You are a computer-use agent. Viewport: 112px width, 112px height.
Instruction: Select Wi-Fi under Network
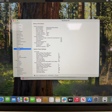tap(19, 66)
